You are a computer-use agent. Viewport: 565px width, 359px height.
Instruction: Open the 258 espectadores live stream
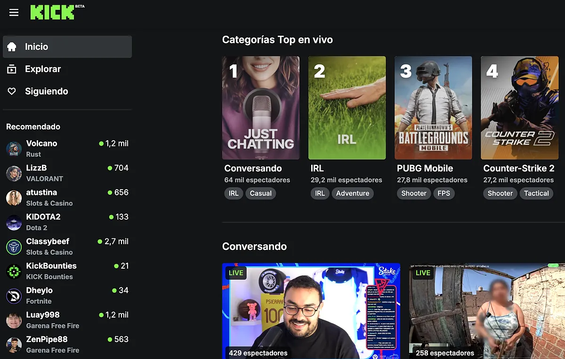487,311
